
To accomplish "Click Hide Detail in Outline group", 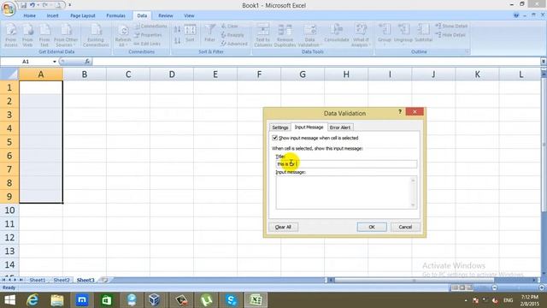I will 450,35.
